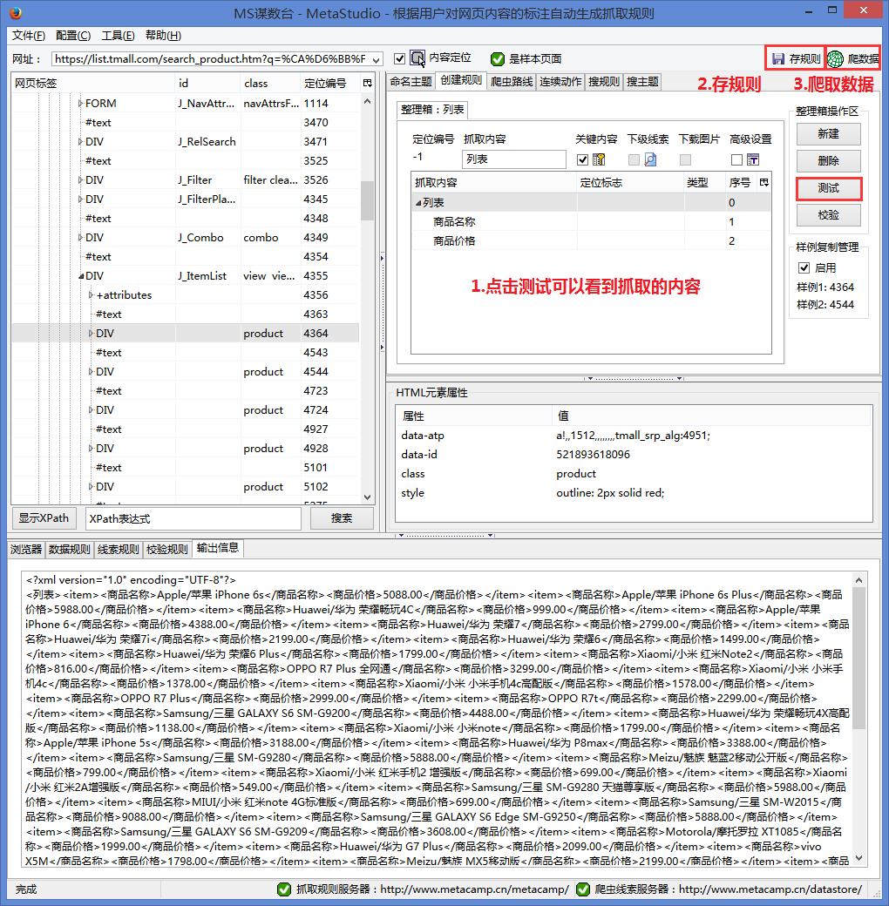Click the upper arrow on the vertical panel splitter
The height and width of the screenshot is (906, 889).
(x=382, y=258)
